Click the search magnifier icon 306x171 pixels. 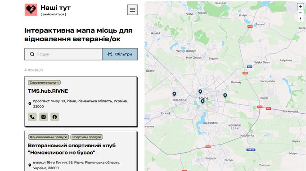tap(32, 54)
